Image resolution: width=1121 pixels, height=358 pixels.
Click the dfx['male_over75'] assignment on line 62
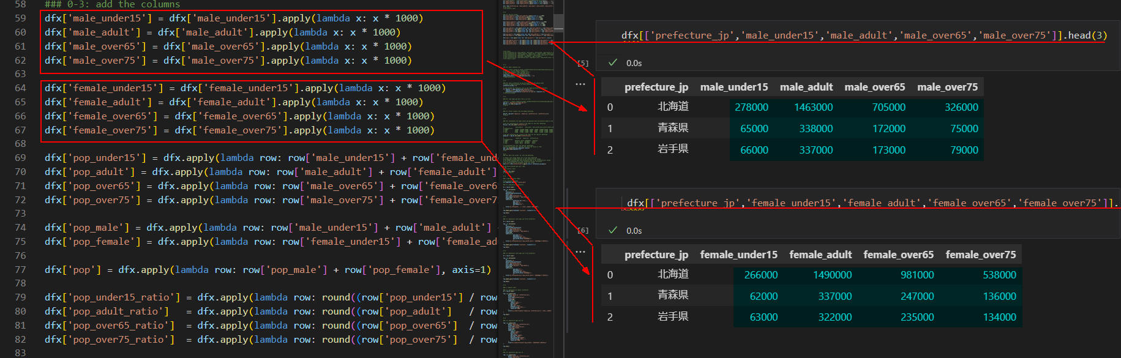click(x=228, y=61)
